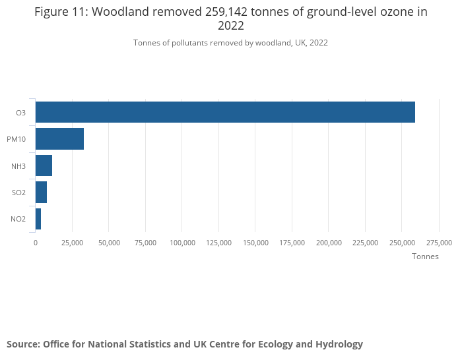Screen dimensions: 462x362
Task: Click the SO2 bar
Action: 41,193
